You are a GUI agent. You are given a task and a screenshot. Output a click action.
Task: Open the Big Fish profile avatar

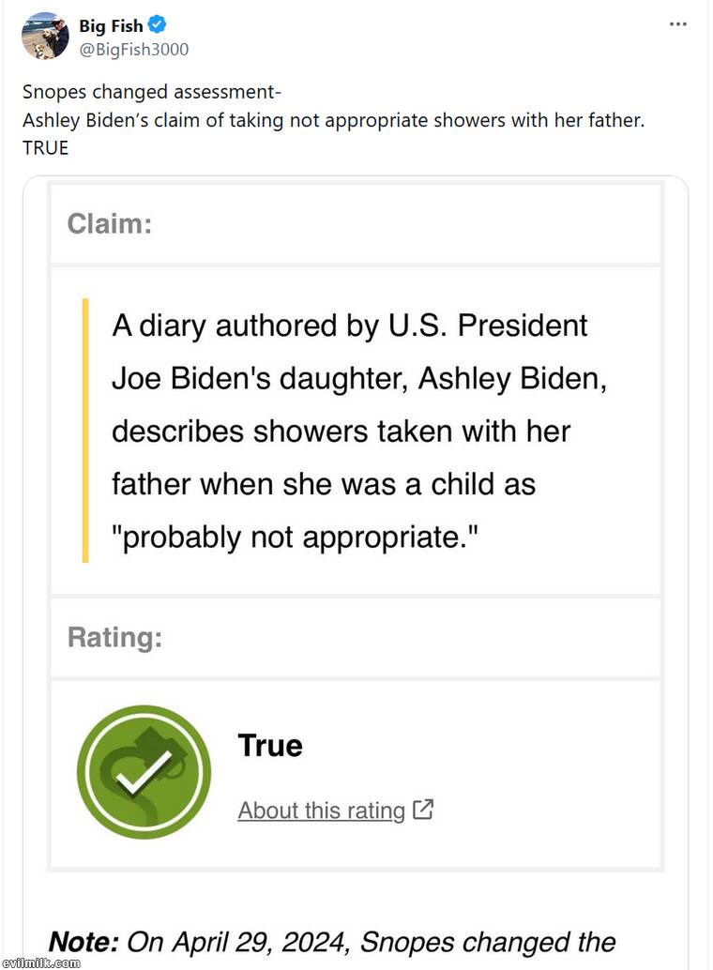coord(45,37)
